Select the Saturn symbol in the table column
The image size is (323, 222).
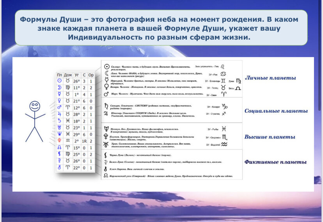pyautogui.click(x=59, y=121)
